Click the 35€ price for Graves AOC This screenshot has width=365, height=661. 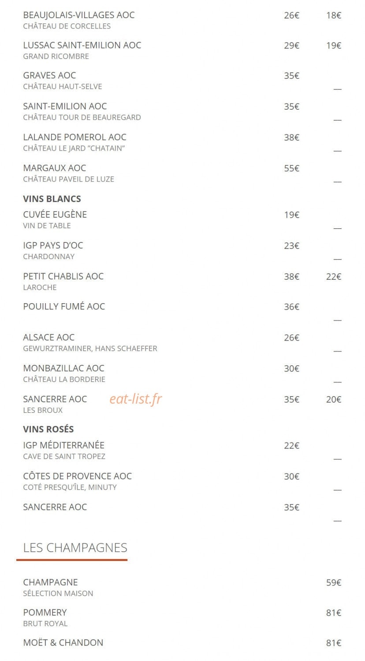click(x=291, y=76)
